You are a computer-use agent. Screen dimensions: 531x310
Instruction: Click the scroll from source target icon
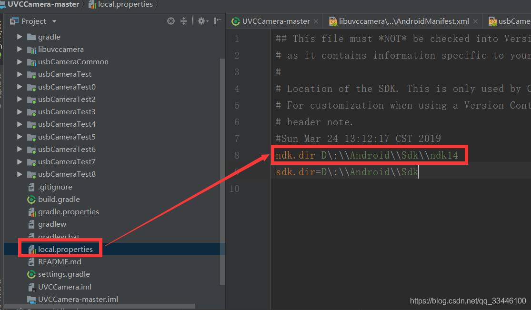[170, 21]
